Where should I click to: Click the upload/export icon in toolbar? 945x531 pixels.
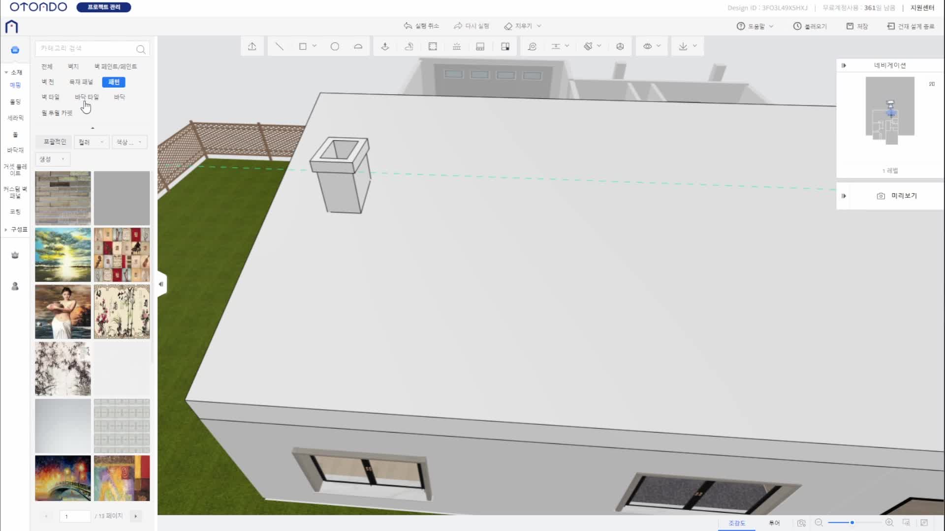coord(252,46)
